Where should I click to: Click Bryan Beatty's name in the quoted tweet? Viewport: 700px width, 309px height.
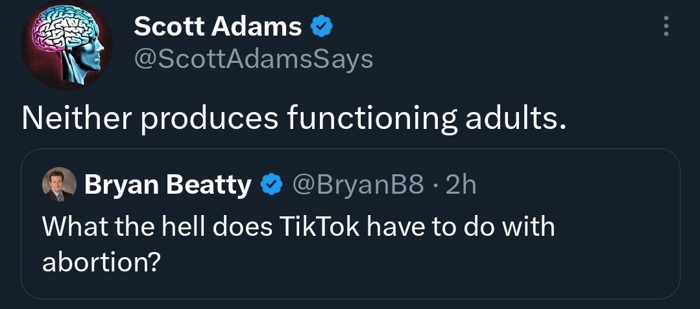(x=167, y=187)
